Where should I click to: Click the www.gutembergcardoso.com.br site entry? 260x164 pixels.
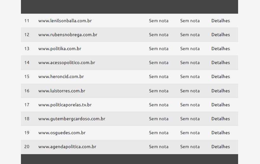[x=72, y=119]
